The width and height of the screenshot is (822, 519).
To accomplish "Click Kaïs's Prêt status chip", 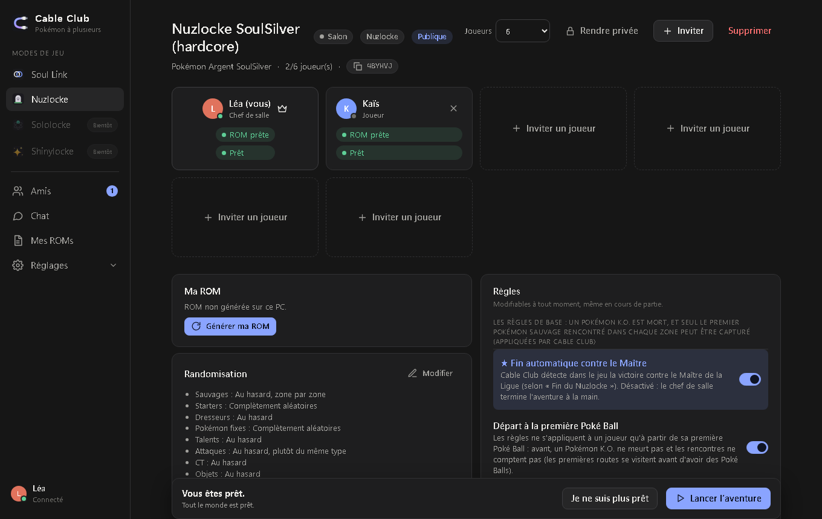I will (399, 153).
